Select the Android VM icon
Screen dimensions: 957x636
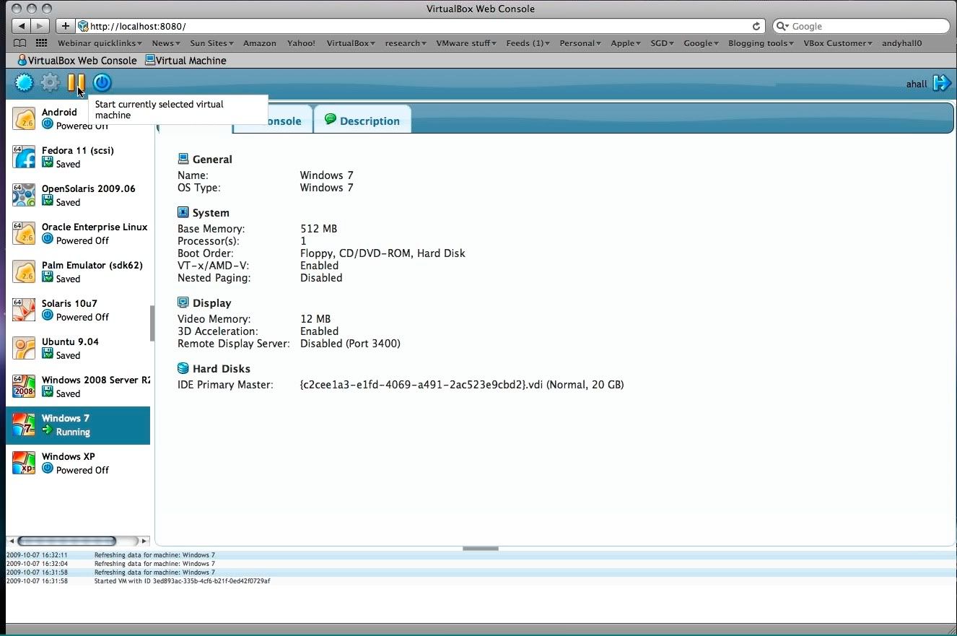[24, 118]
